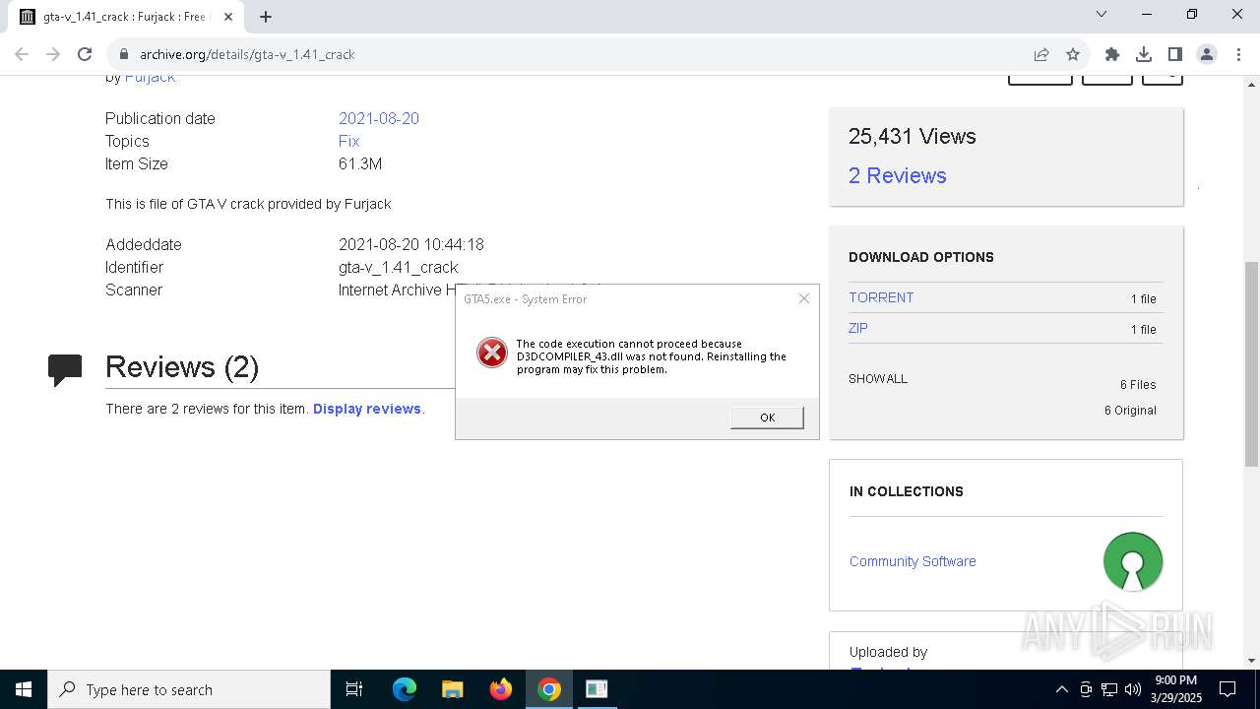Click the 61.3M item size value

[x=360, y=163]
